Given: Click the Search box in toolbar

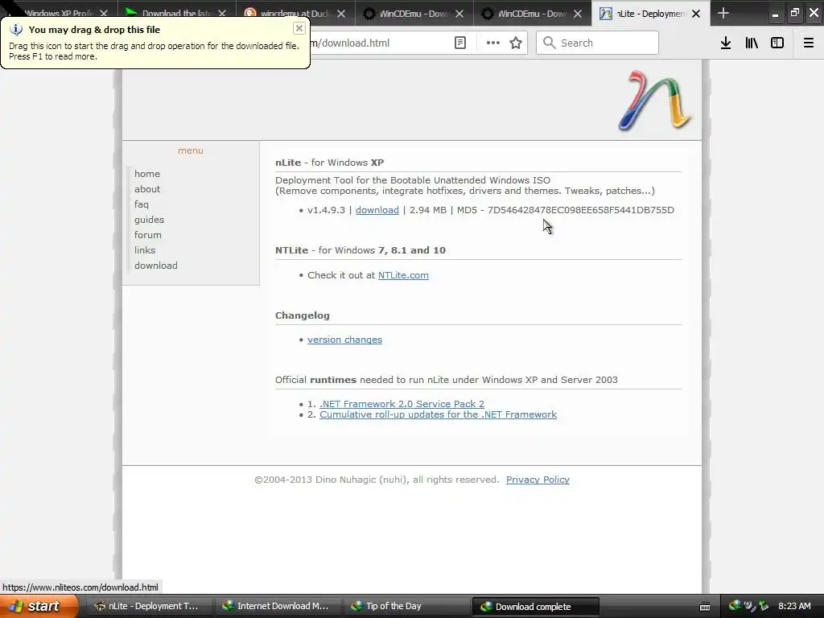Looking at the screenshot, I should pos(598,43).
